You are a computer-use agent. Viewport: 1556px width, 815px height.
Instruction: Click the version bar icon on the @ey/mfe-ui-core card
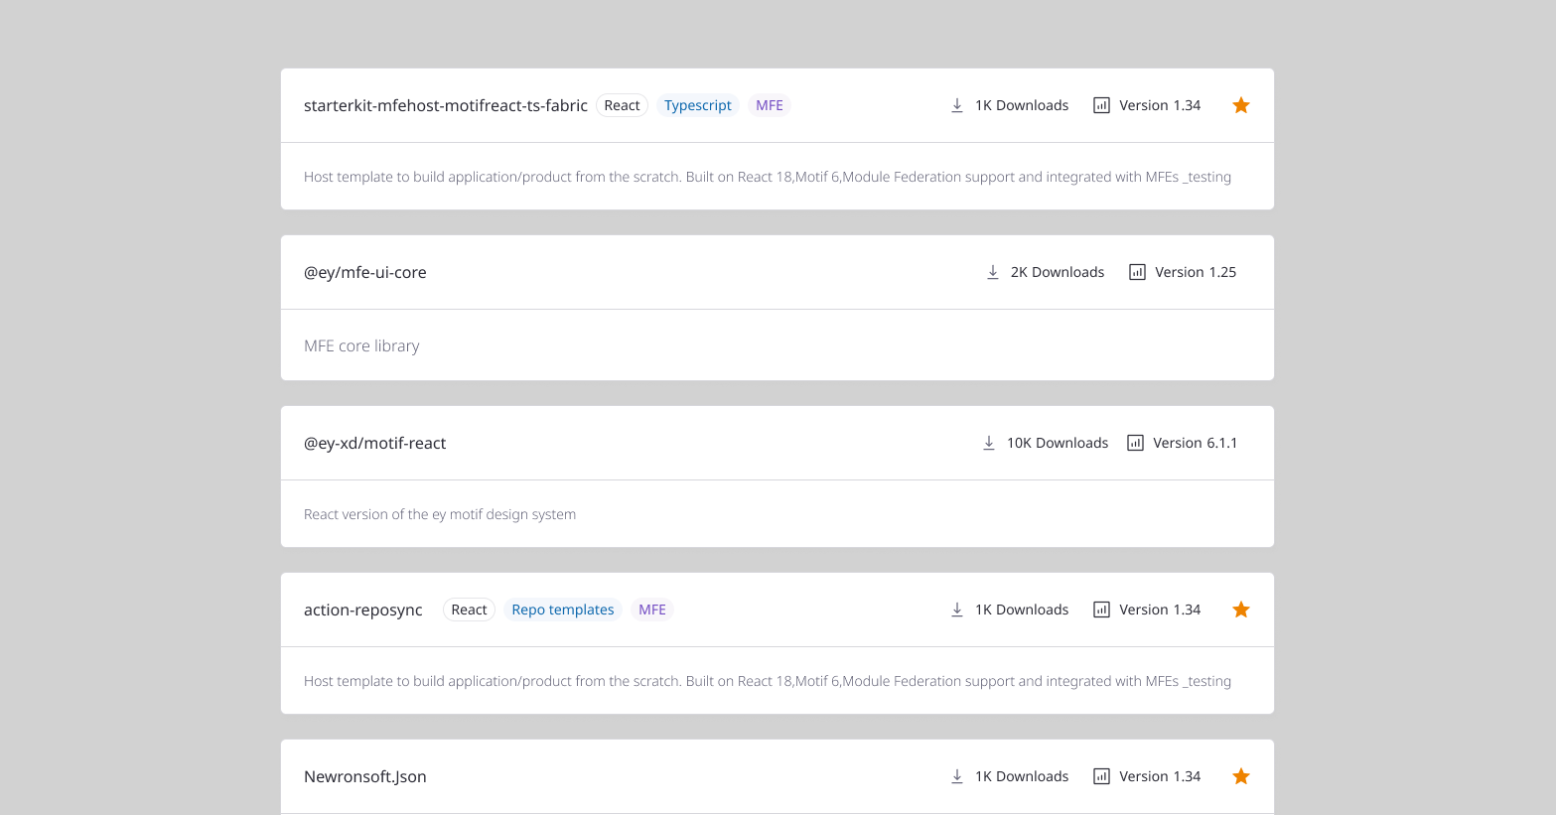click(1136, 271)
